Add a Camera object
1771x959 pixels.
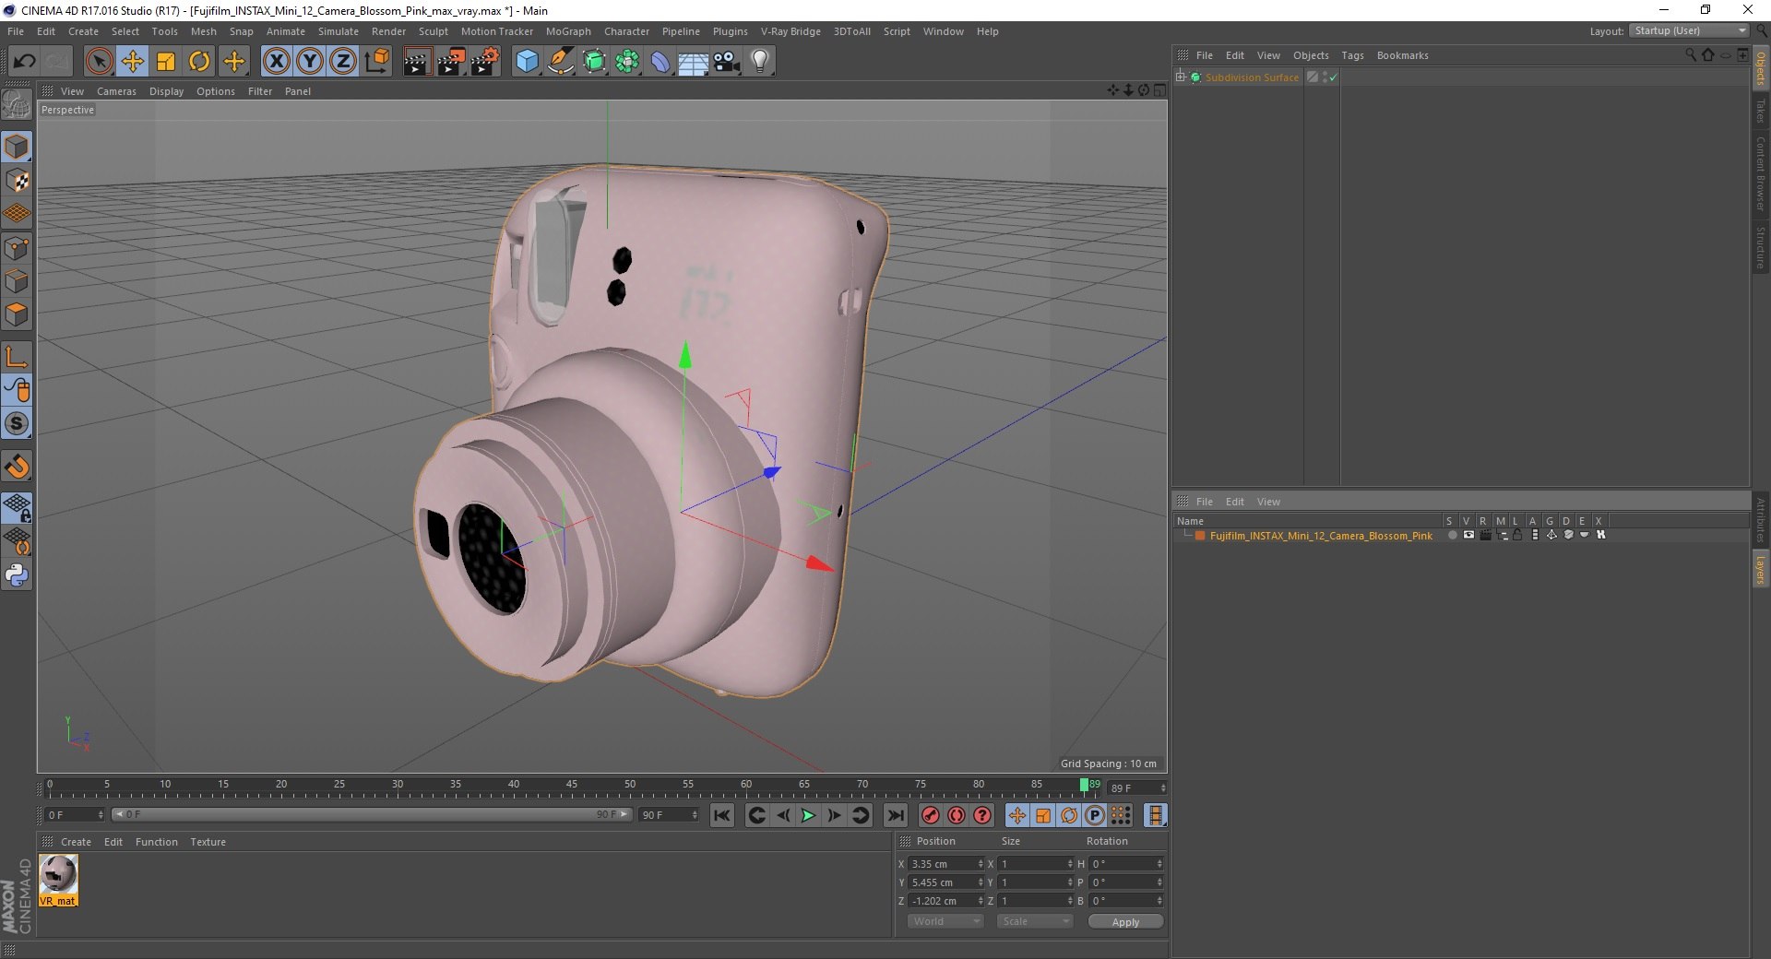[727, 62]
